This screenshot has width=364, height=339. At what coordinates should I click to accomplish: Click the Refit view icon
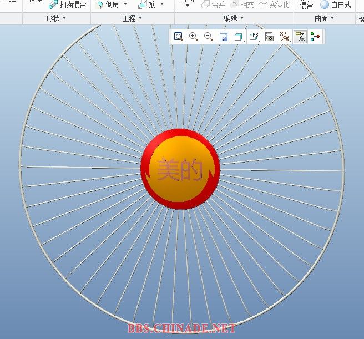(x=179, y=37)
